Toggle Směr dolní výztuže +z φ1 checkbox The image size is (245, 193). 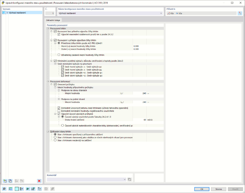[x=63, y=73]
